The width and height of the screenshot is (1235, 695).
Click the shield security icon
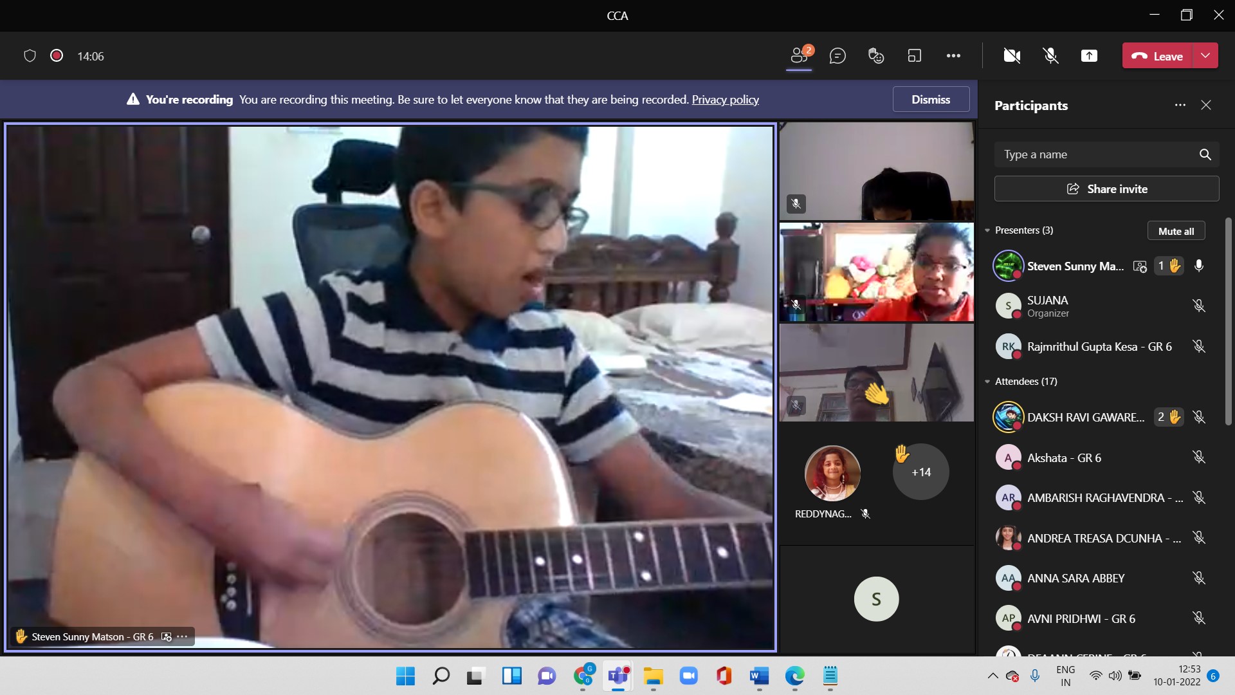pos(30,56)
